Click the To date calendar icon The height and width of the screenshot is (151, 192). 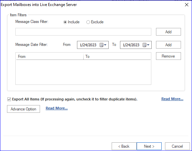pos(144,45)
